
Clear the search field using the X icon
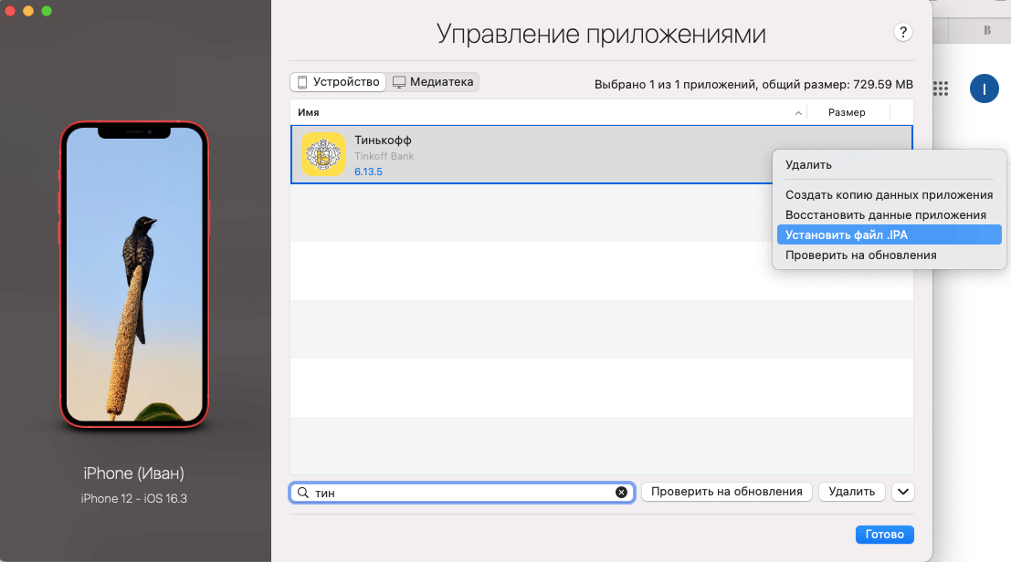point(621,492)
